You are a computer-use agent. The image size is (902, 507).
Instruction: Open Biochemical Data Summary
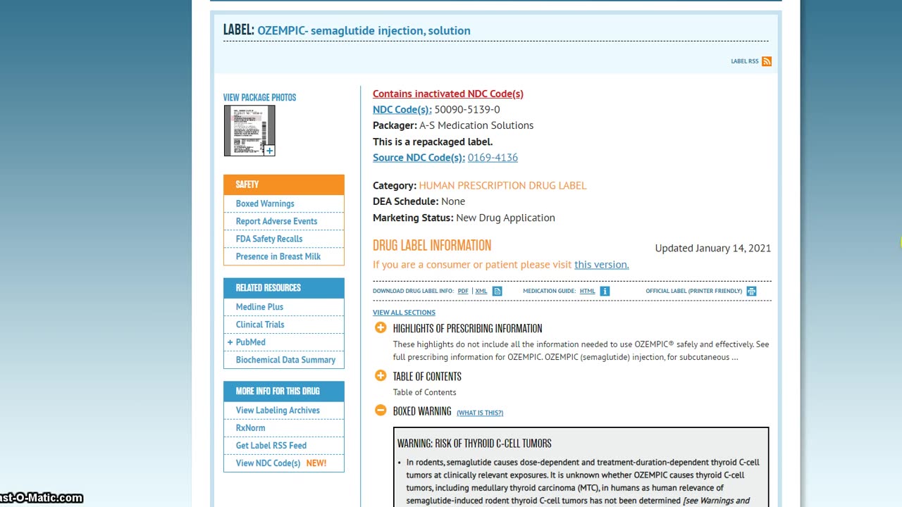[285, 360]
